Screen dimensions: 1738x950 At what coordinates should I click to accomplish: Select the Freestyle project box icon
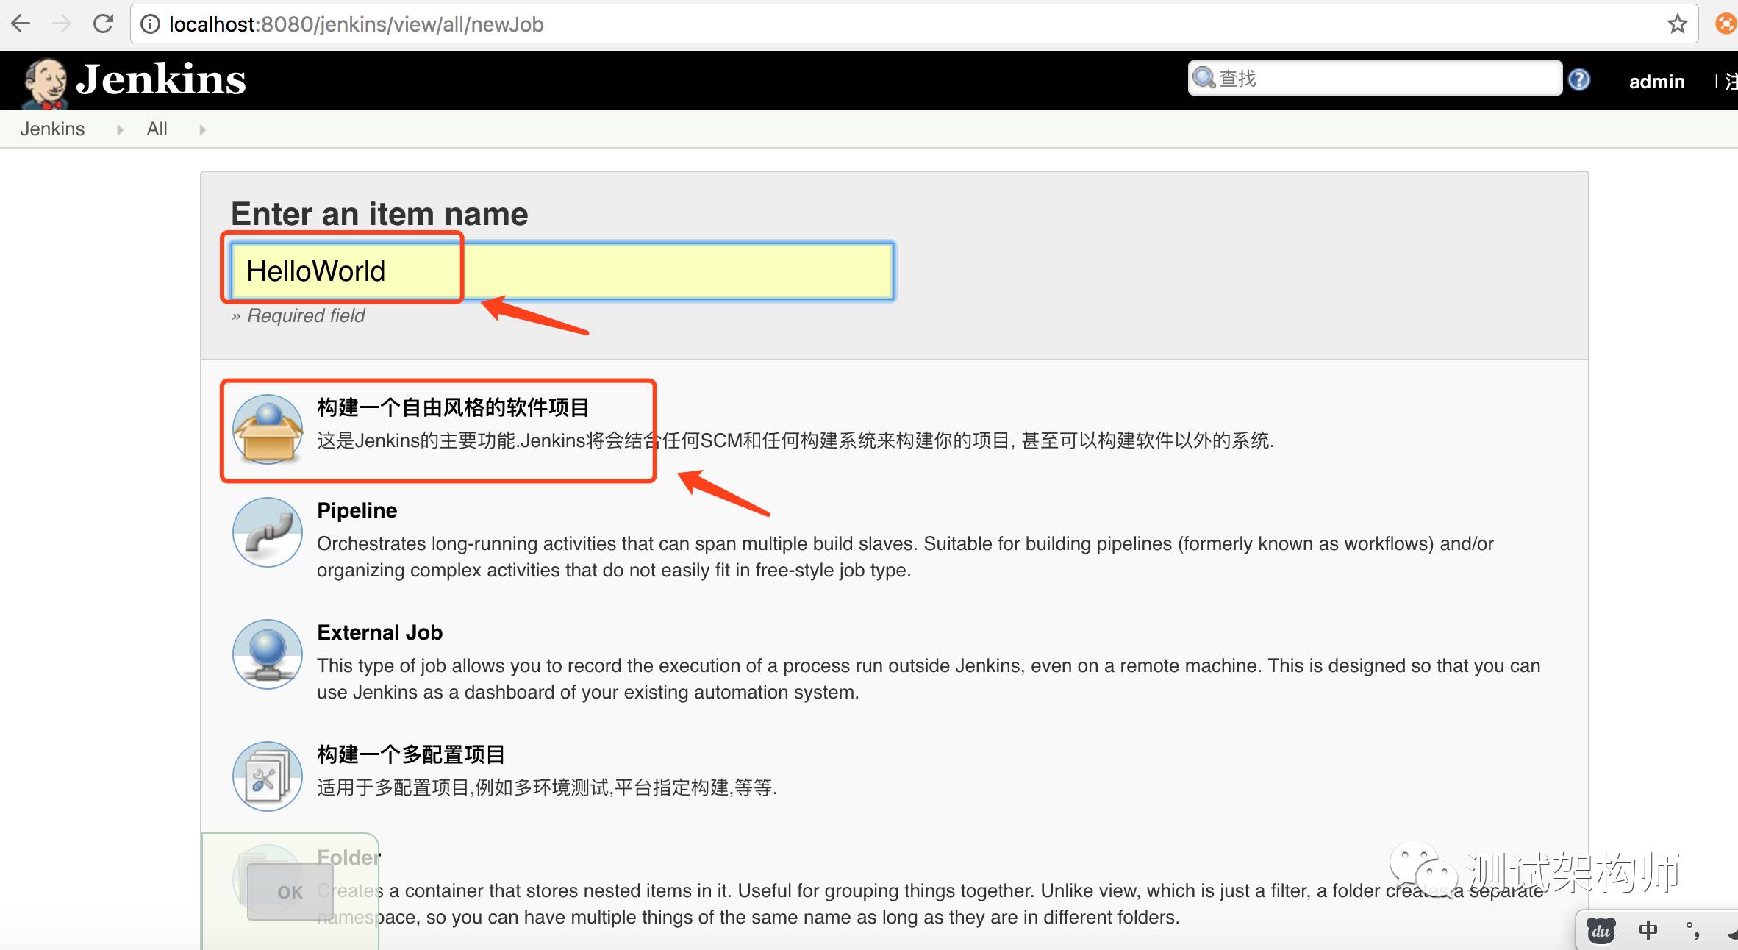[268, 429]
